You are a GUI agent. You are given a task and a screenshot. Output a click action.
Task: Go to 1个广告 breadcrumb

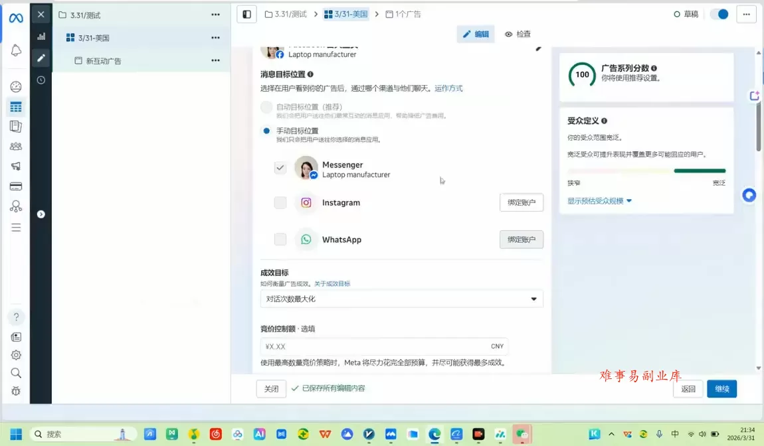pyautogui.click(x=403, y=14)
